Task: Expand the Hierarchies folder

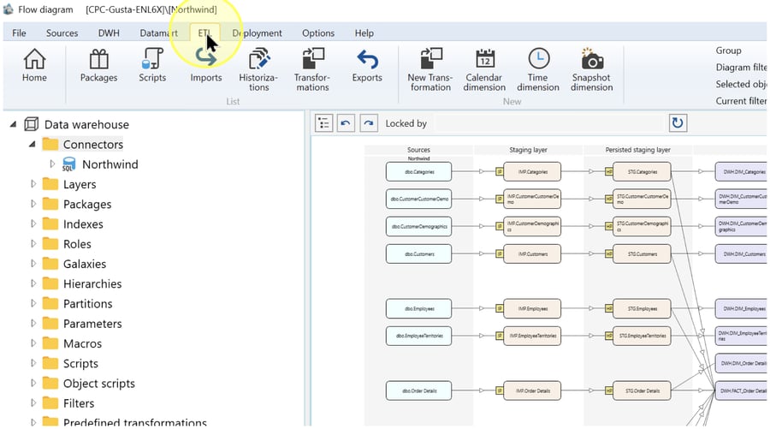Action: [x=33, y=283]
